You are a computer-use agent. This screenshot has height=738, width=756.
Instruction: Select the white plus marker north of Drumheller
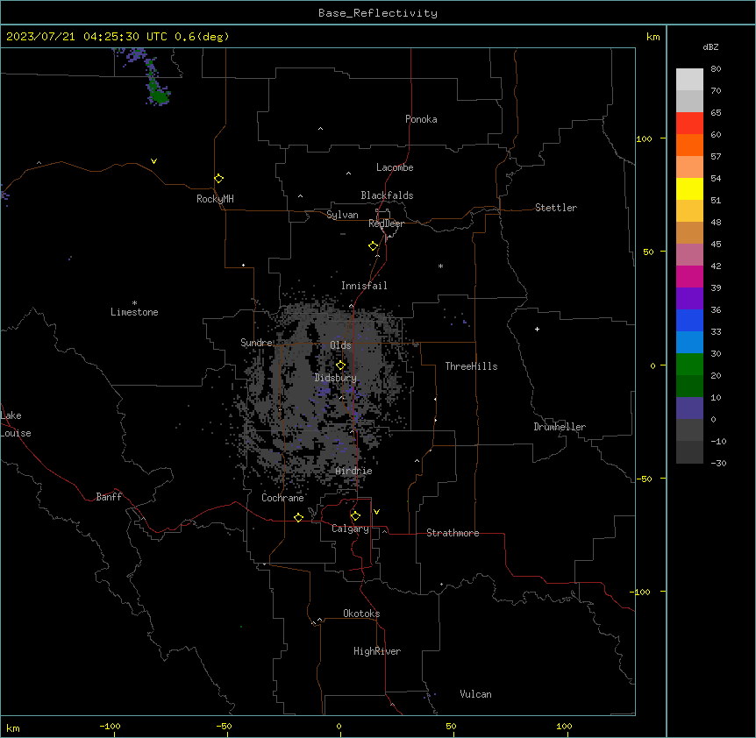tap(537, 329)
